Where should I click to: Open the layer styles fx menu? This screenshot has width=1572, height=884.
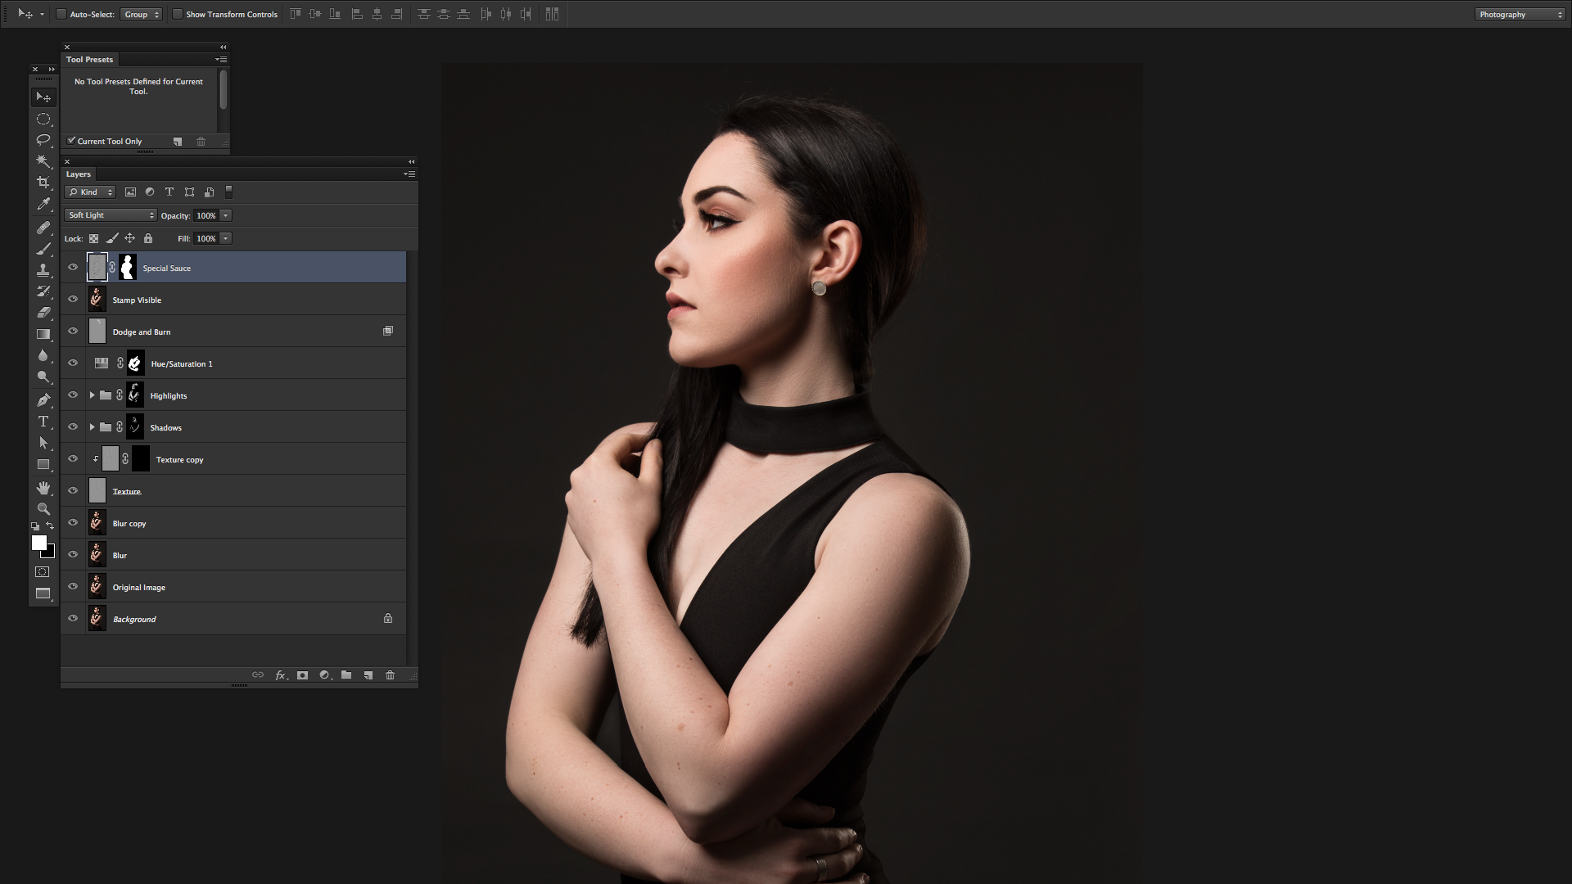pyautogui.click(x=281, y=675)
